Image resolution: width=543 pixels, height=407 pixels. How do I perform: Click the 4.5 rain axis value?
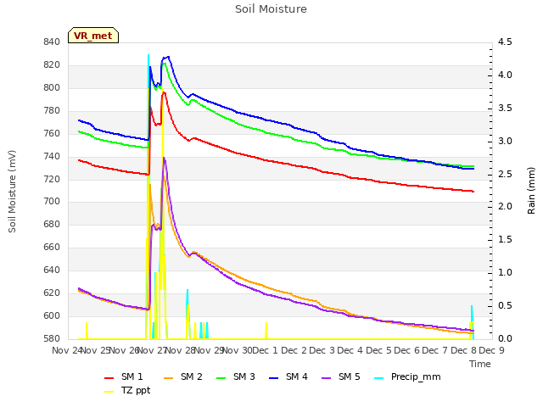click(505, 42)
